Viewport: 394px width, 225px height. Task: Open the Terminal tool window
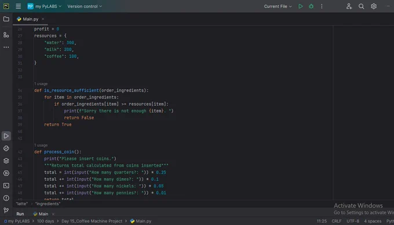click(x=6, y=186)
